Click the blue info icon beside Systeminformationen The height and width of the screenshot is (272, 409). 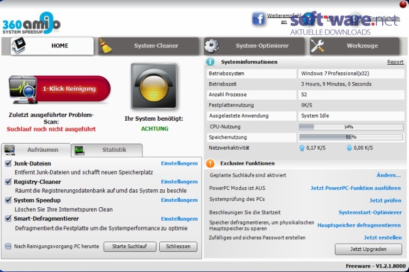click(210, 62)
